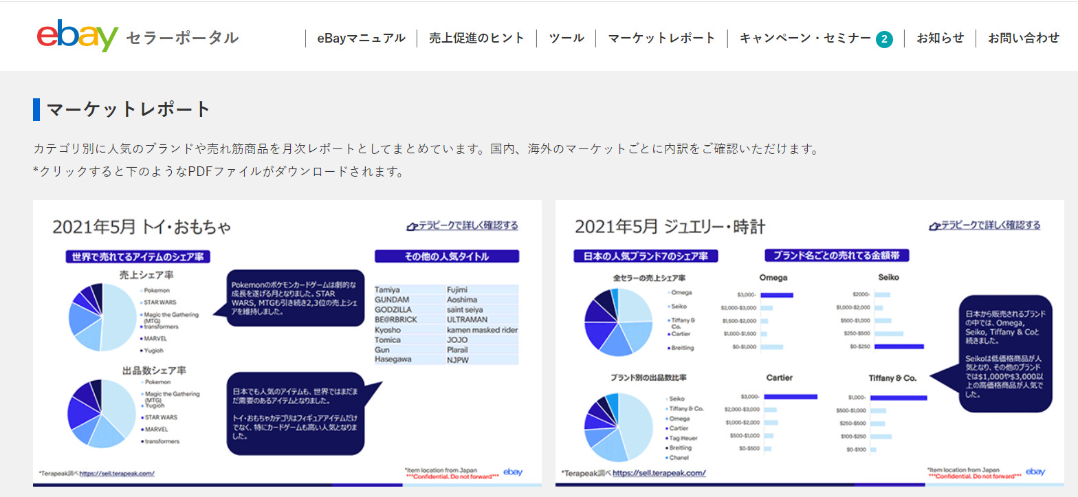Click NJPW in popular titles table
Screen dimensions: 1078x497
tap(457, 360)
